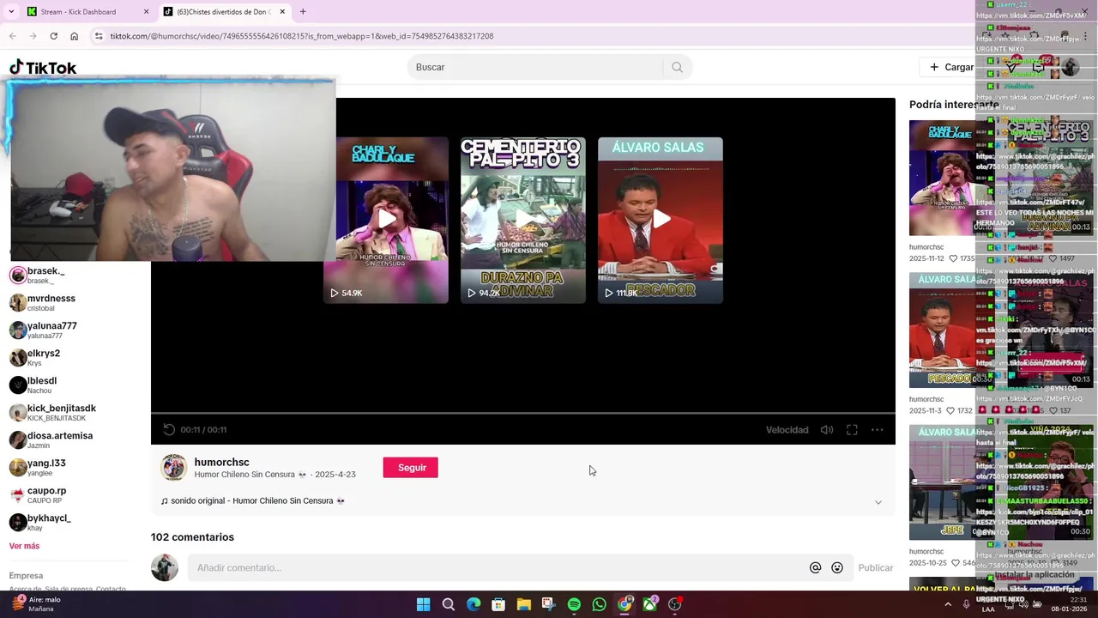Show hidden system tray icons

pos(948,604)
